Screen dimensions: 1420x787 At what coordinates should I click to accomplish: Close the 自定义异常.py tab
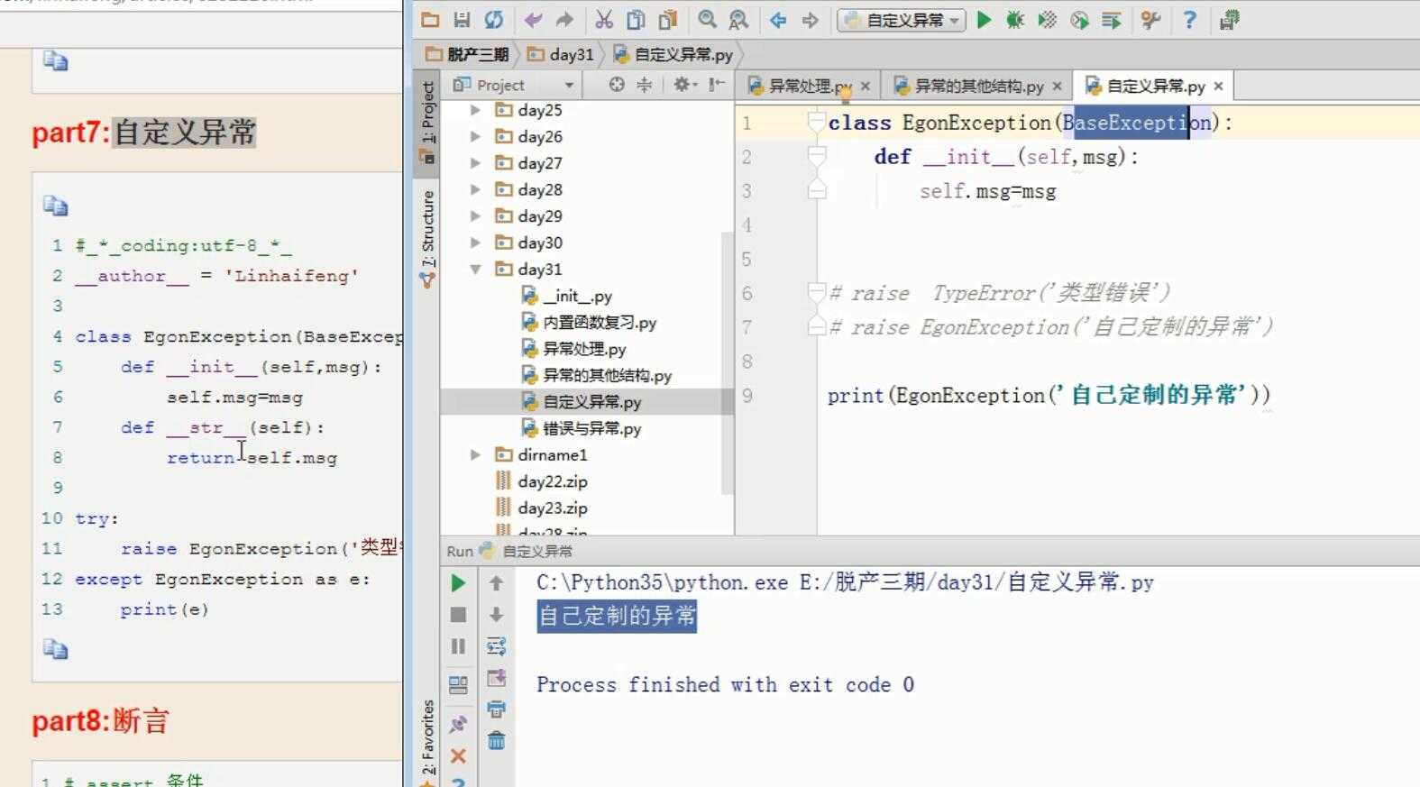pos(1218,86)
